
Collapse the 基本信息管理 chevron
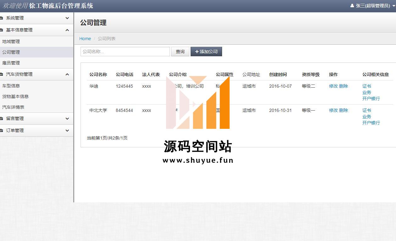tap(67, 30)
